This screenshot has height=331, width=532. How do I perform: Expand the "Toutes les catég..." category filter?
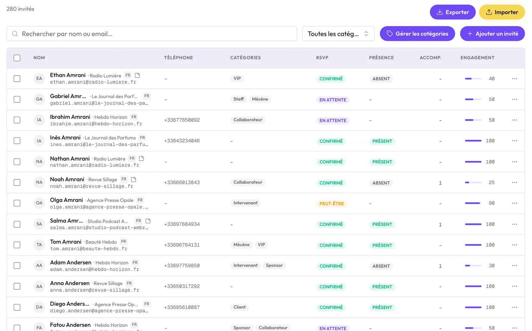point(338,34)
